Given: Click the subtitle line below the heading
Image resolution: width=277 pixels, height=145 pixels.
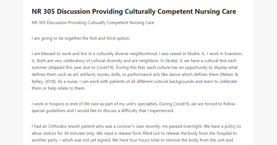Looking at the screenshot, I should 93,23.
